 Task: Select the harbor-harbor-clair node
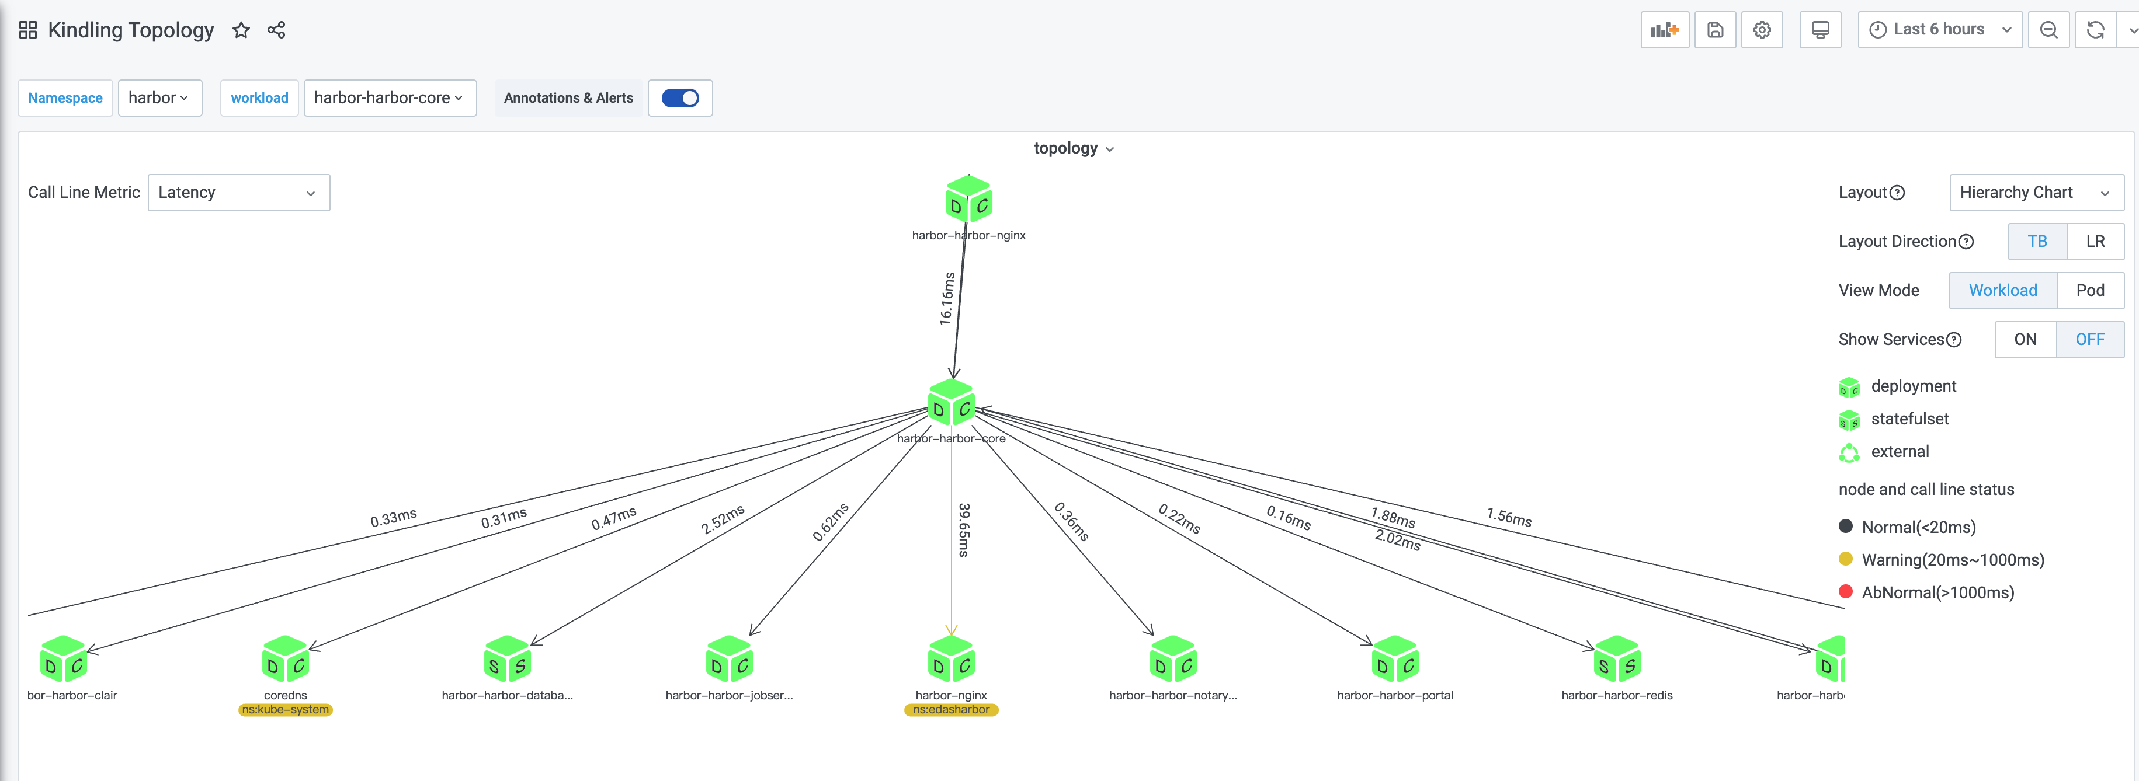(x=63, y=659)
